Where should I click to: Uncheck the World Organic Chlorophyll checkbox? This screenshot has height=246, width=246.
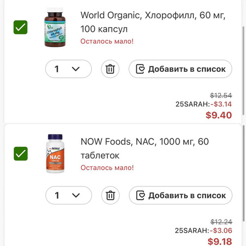click(x=21, y=27)
